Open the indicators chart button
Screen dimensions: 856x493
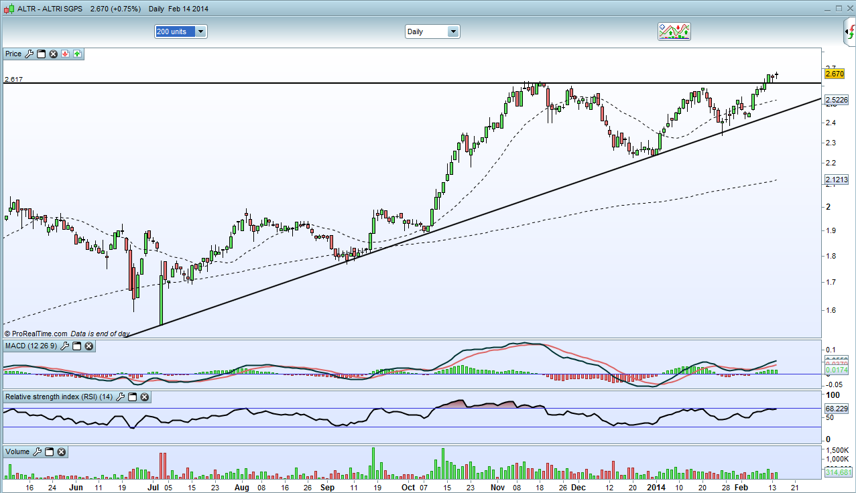674,31
